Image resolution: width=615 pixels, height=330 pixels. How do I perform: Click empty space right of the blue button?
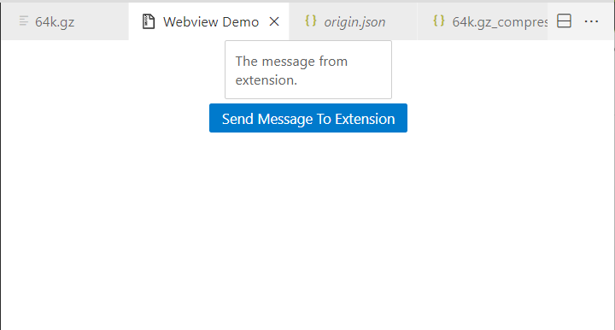point(510,118)
